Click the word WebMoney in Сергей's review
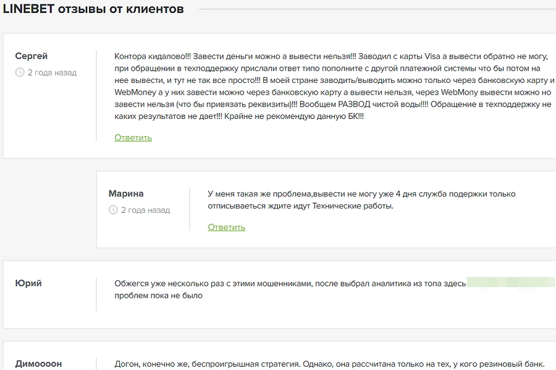The height and width of the screenshot is (370, 556). [x=135, y=92]
